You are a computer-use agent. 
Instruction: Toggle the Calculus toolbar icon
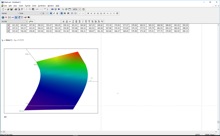[x=16, y=17]
